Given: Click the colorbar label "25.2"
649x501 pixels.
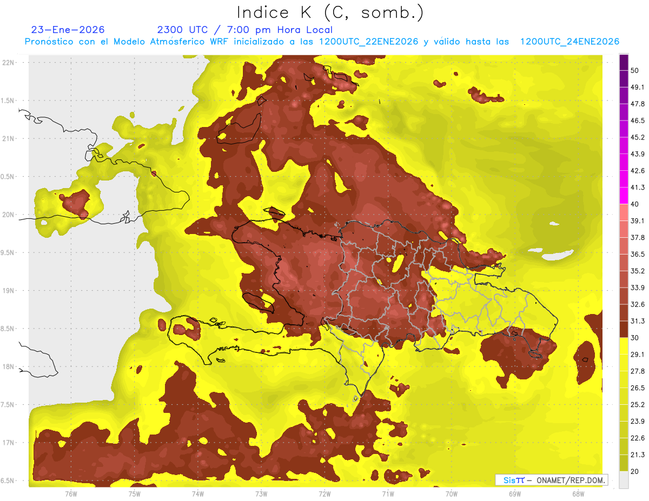Looking at the screenshot, I should tap(638, 405).
